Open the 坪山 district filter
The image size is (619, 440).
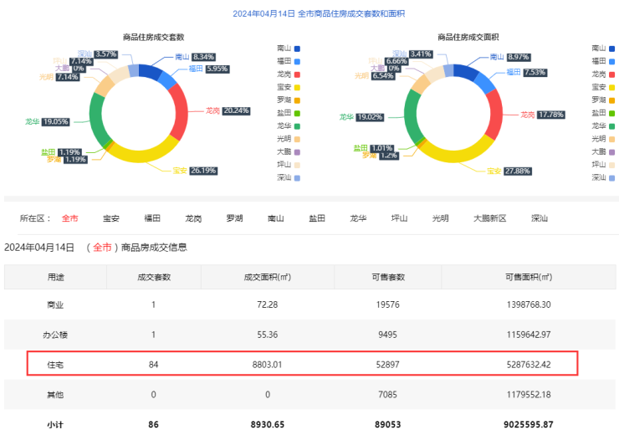400,218
